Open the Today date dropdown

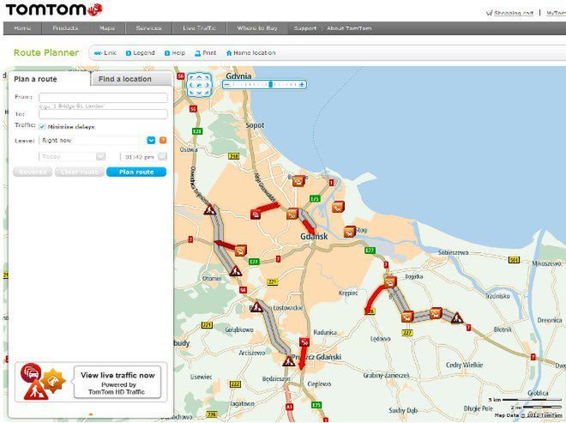pyautogui.click(x=100, y=156)
